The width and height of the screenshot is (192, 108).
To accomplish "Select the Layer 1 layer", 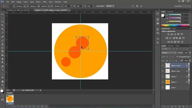I will pyautogui.click(x=175, y=88).
